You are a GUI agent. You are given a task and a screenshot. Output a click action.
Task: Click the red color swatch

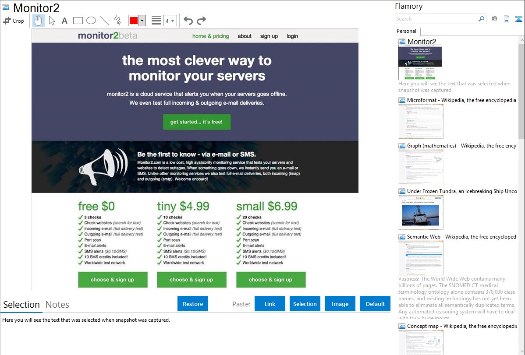(x=134, y=21)
